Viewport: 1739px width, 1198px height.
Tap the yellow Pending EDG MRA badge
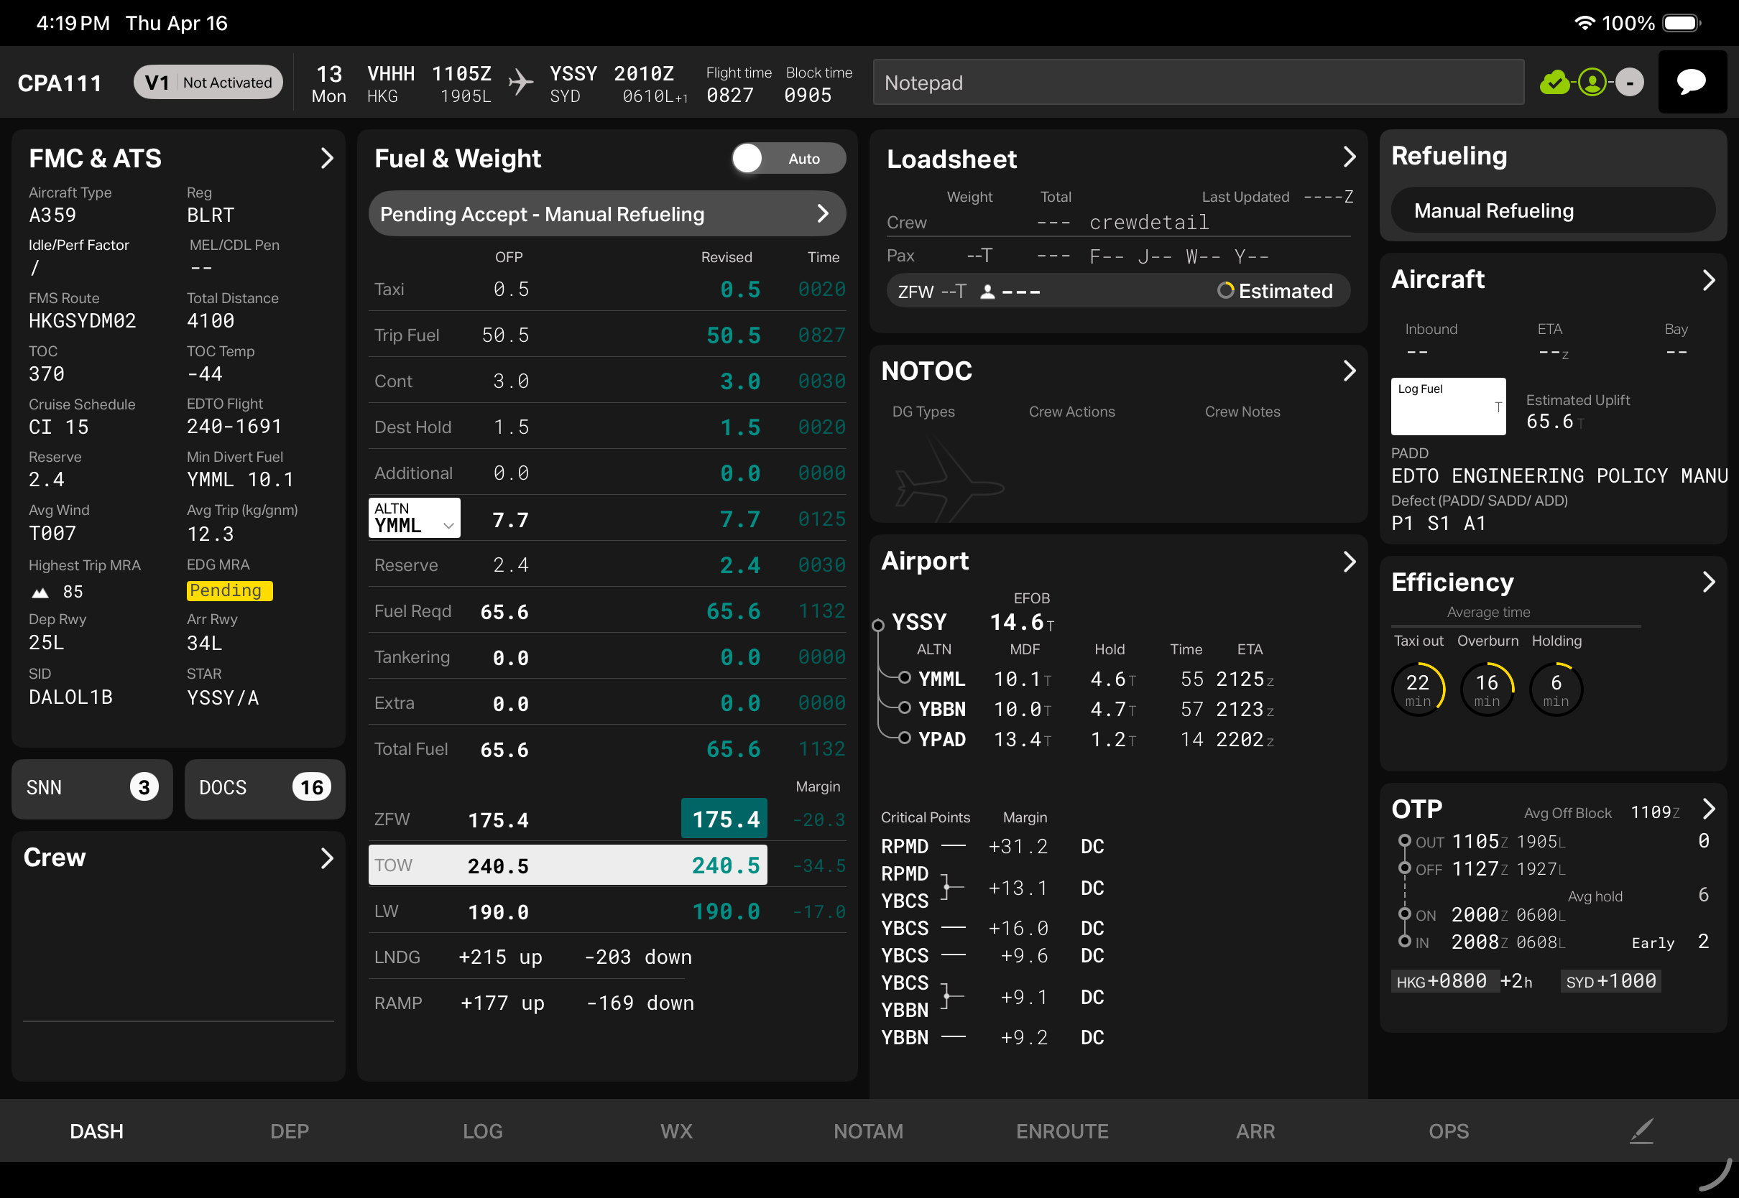tap(229, 591)
